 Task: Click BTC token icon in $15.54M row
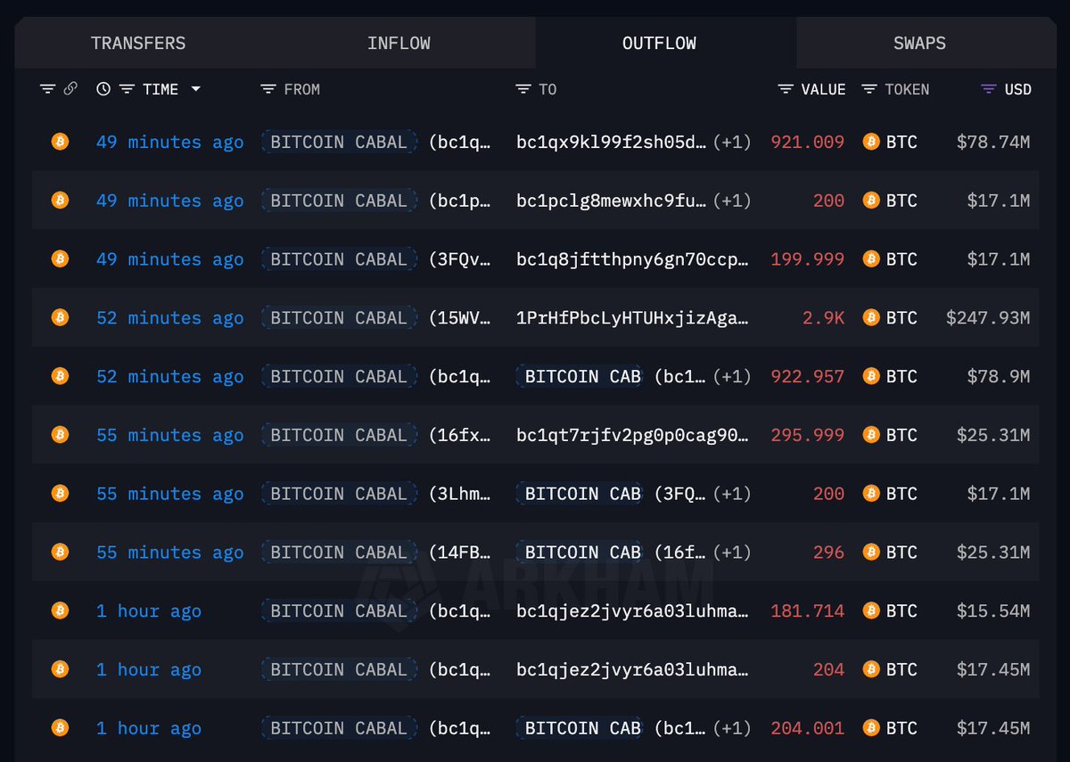(x=871, y=610)
